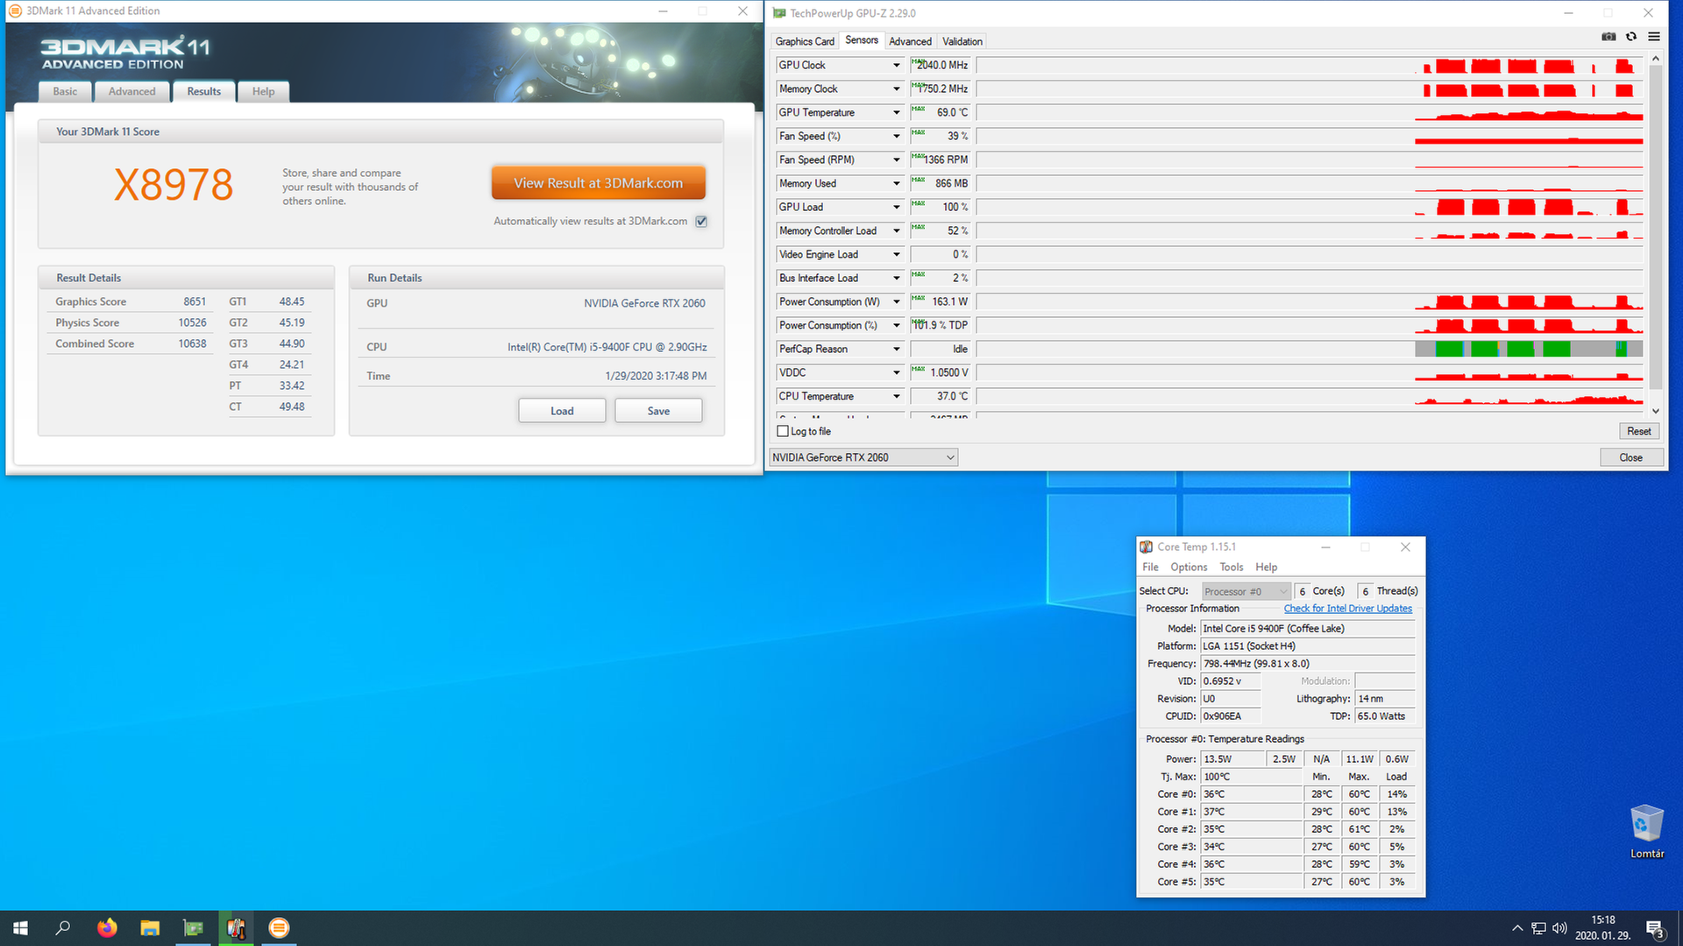Open GPU-Z Graphics Card tab
Screen dimensions: 1683x946
(805, 41)
